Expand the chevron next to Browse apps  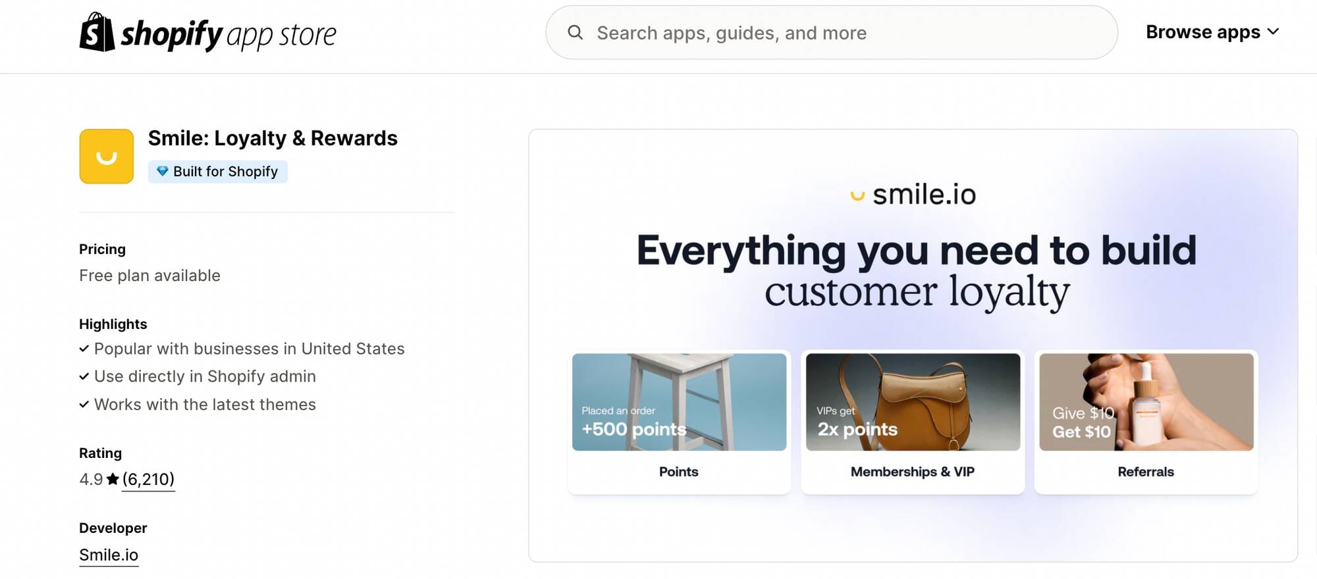click(x=1274, y=32)
